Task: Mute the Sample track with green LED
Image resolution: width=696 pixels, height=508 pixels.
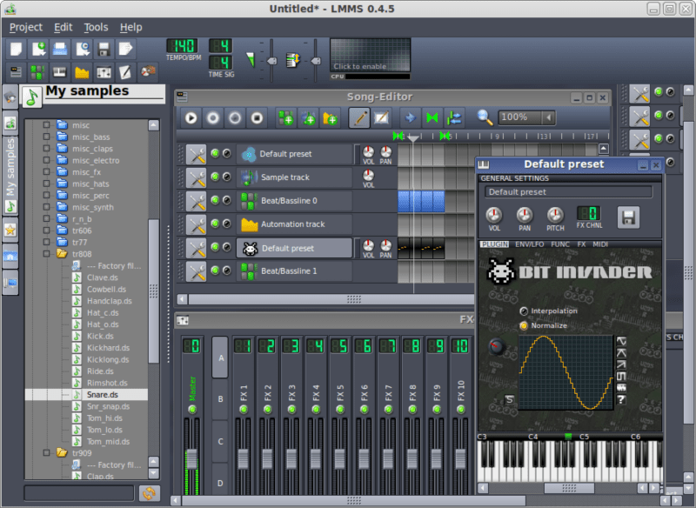Action: pyautogui.click(x=215, y=177)
